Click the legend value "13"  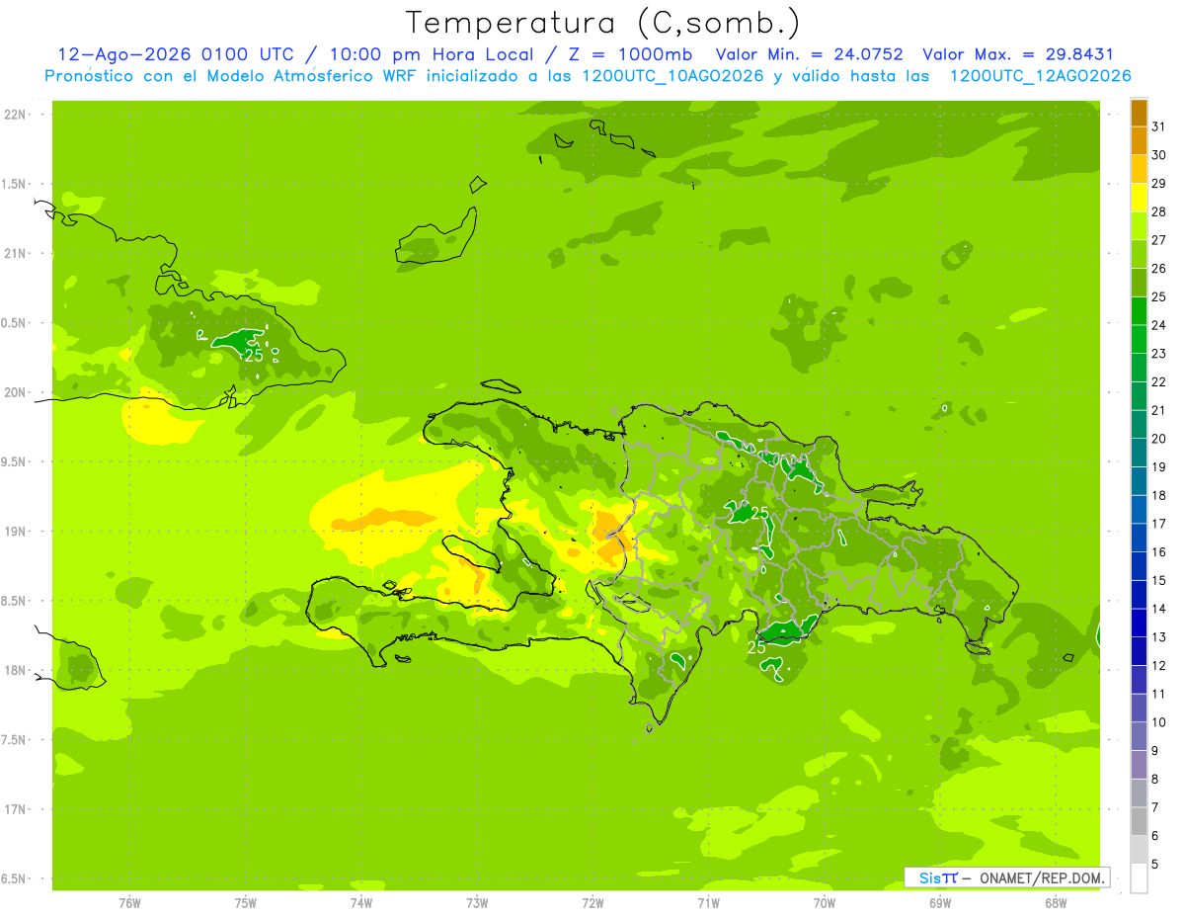[x=1158, y=637]
